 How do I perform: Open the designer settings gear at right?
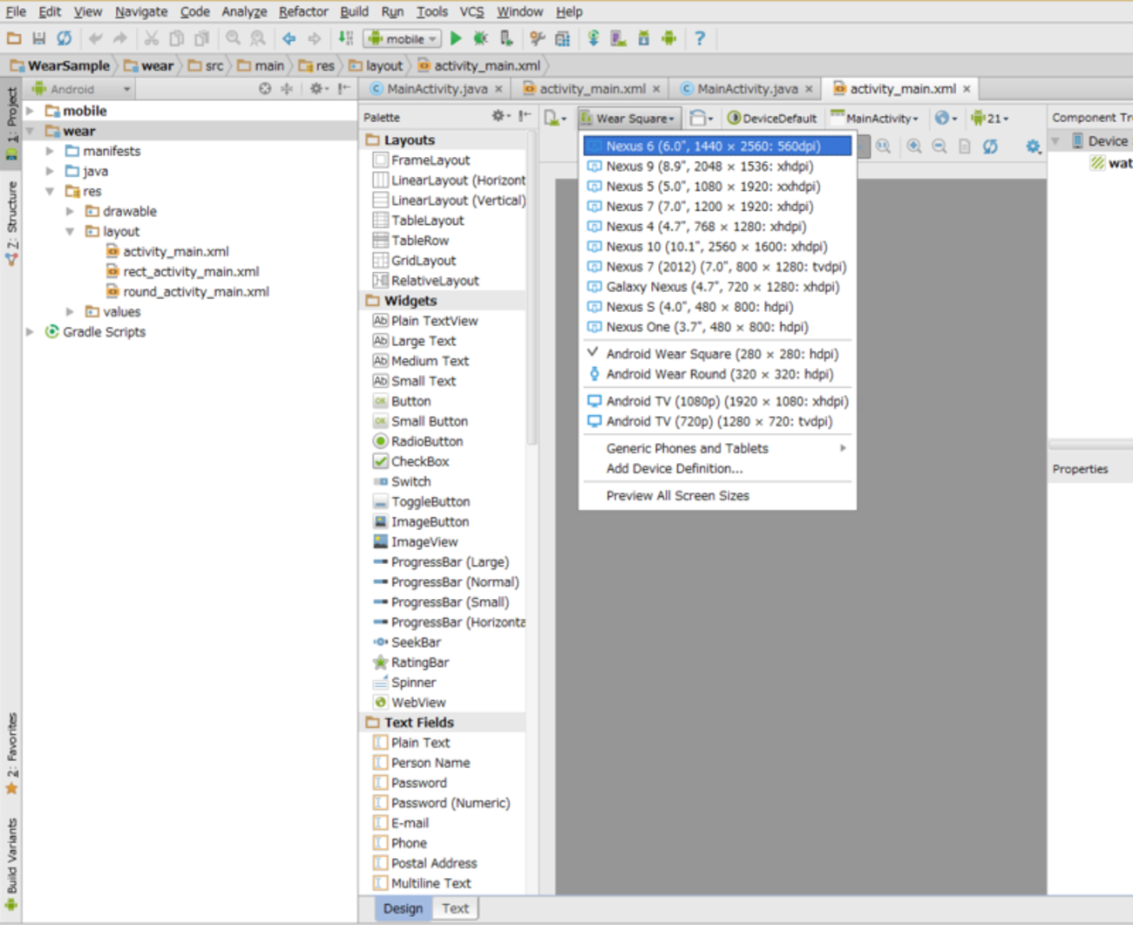pyautogui.click(x=1033, y=146)
